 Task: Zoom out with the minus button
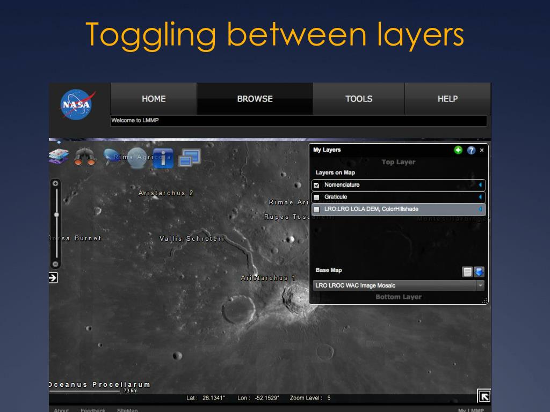(55, 264)
